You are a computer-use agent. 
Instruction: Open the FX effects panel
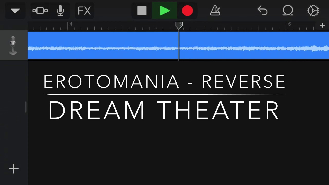pos(84,11)
